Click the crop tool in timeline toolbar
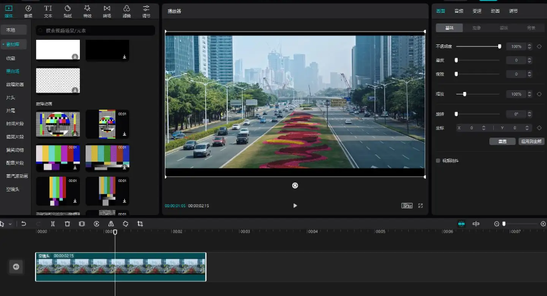The width and height of the screenshot is (547, 296). (140, 224)
